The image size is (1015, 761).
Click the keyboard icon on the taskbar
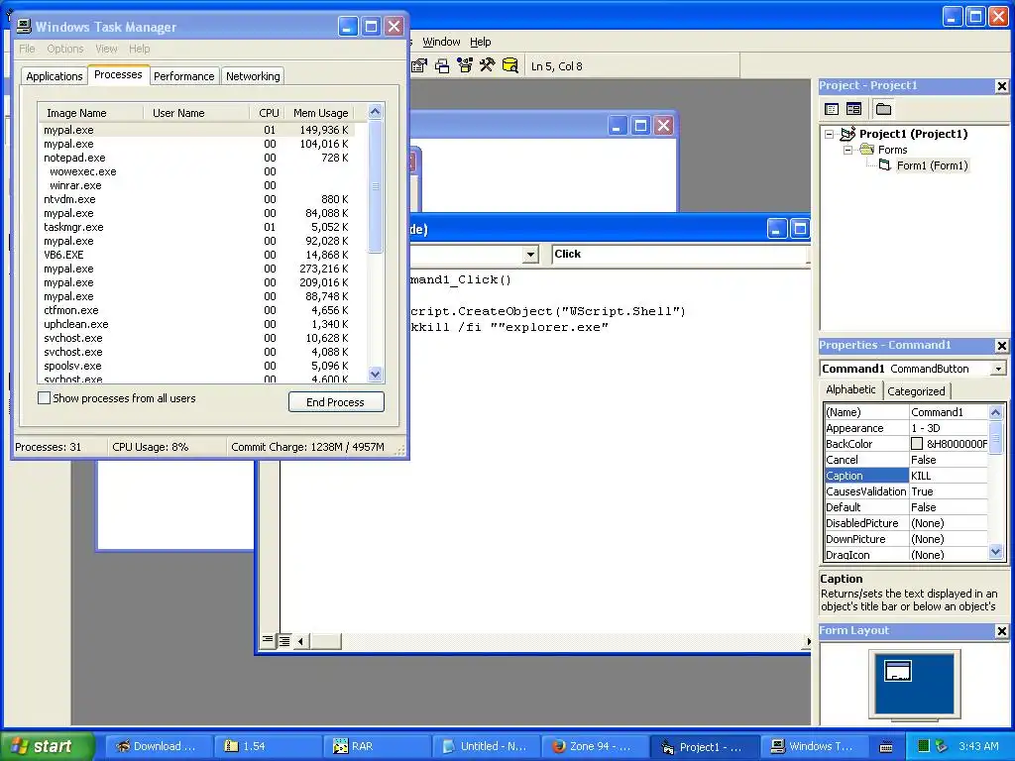tap(886, 747)
